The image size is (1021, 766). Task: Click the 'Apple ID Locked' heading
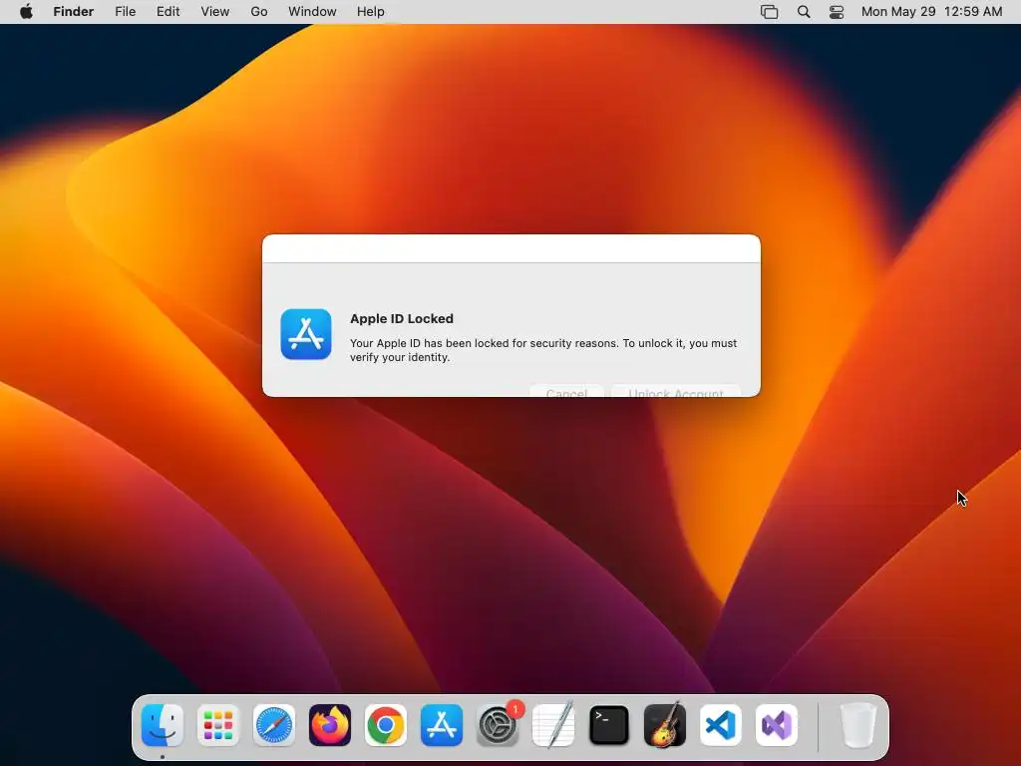tap(402, 318)
